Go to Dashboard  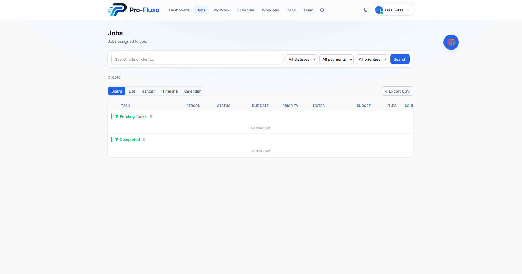pyautogui.click(x=179, y=10)
